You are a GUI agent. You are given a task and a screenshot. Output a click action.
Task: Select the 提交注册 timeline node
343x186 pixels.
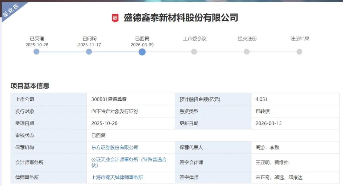point(247,52)
